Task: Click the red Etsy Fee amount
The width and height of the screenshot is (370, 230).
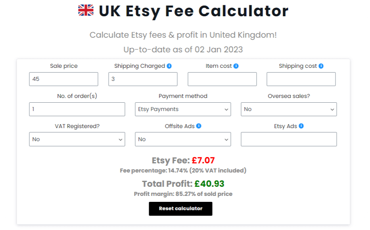Action: tap(203, 161)
